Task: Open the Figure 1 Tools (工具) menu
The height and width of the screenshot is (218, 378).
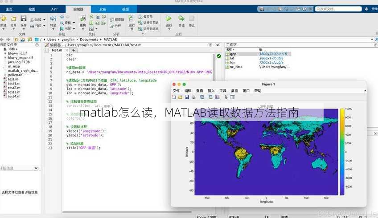Action: pos(223,91)
